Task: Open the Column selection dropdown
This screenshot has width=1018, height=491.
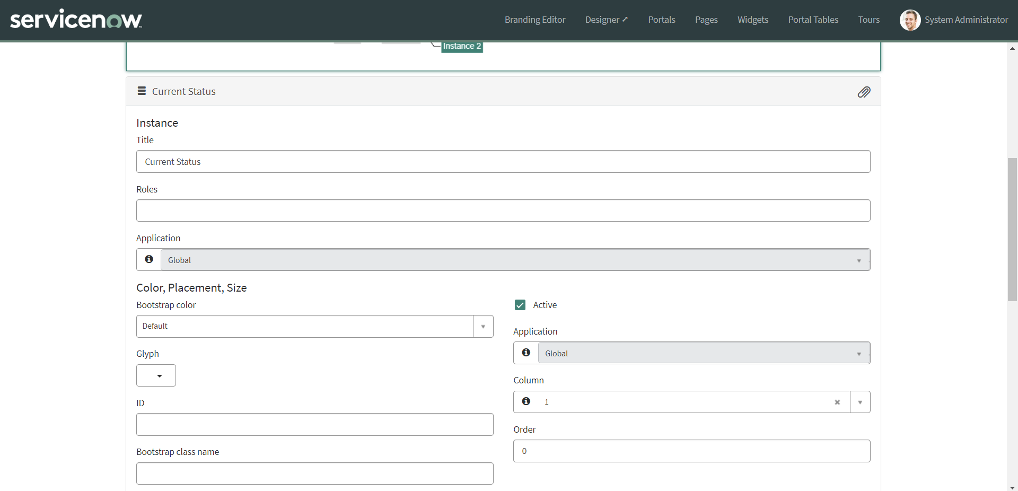Action: click(859, 402)
